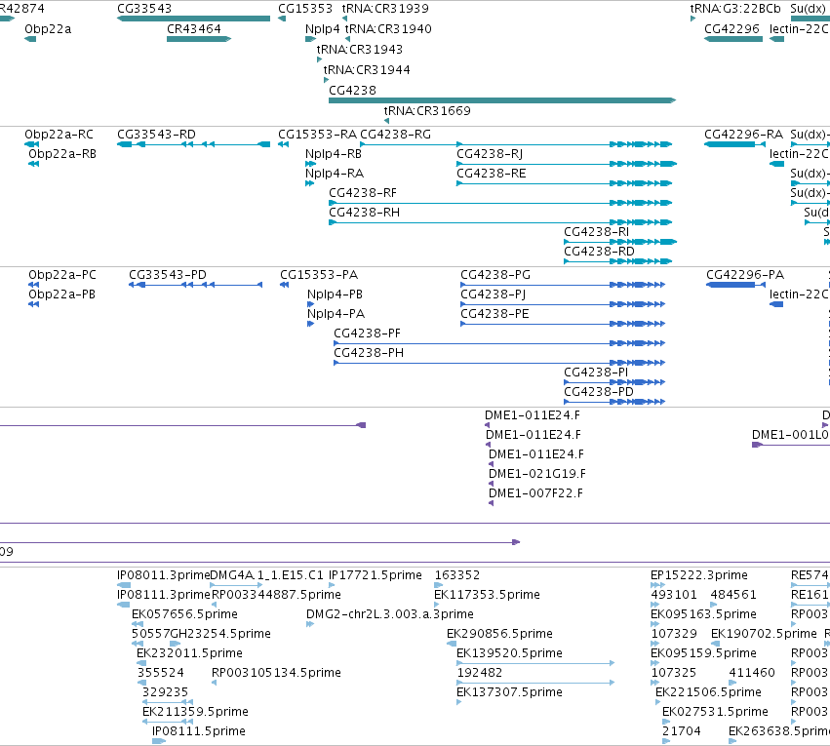Click the EK290856.5prime EST

(452, 644)
